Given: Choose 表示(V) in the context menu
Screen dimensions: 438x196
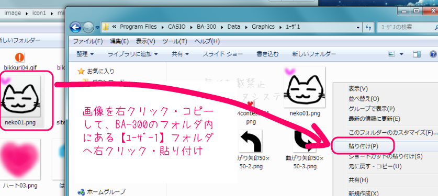Looking at the screenshot, I should coord(358,89).
